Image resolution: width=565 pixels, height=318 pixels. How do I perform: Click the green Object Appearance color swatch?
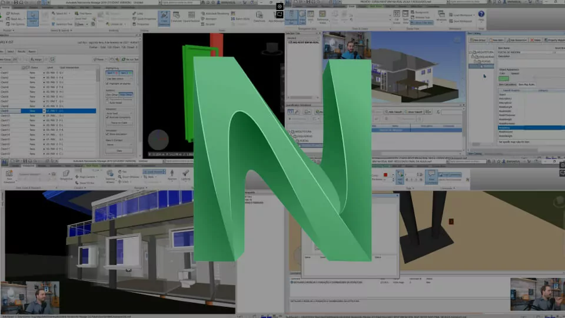[x=503, y=78]
